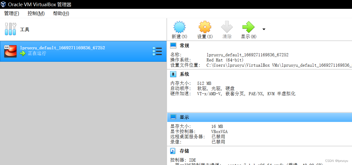Click 已禁用 next to 录像
This screenshot has width=352, height=165.
tap(218, 142)
